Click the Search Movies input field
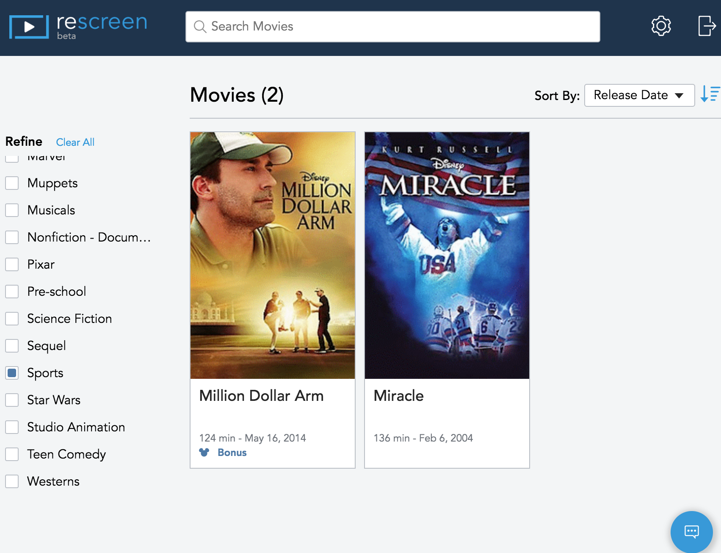Screen dimensions: 721x553 coord(392,27)
